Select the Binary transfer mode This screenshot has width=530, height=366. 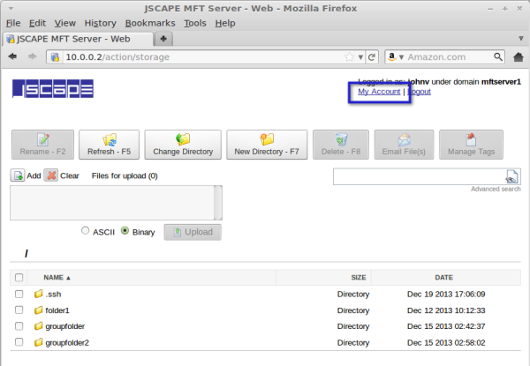[125, 231]
